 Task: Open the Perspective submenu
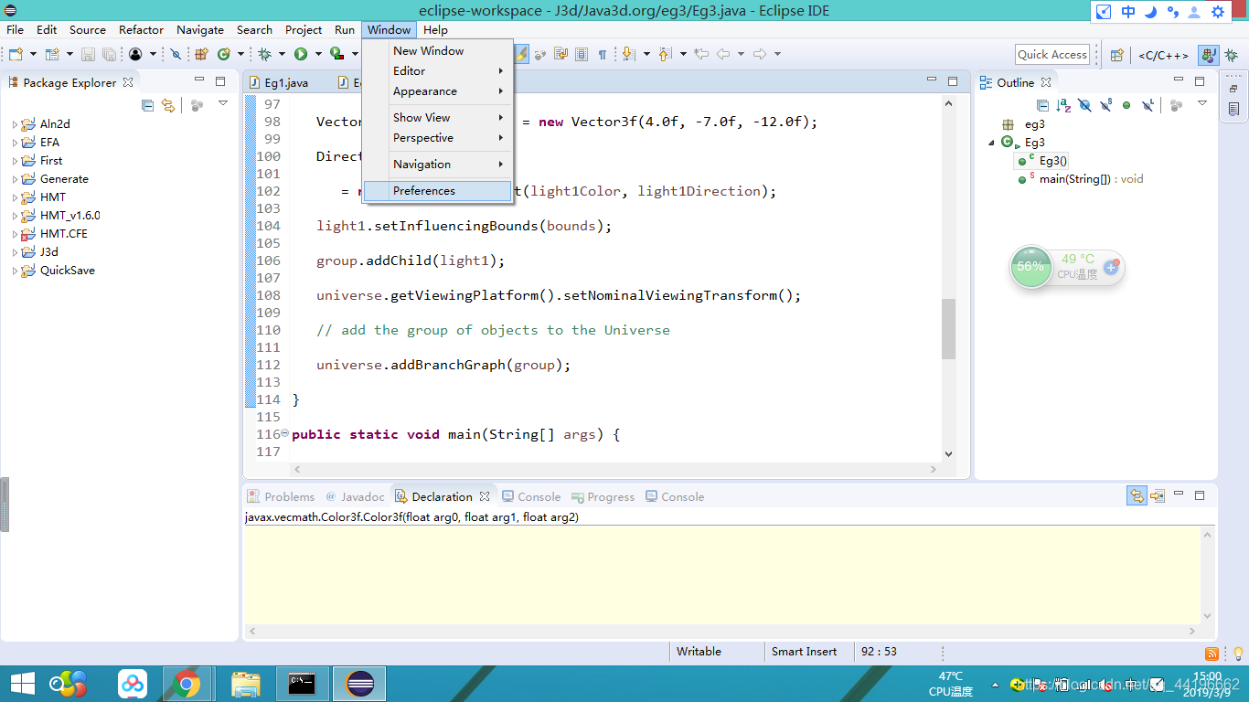tap(438, 138)
